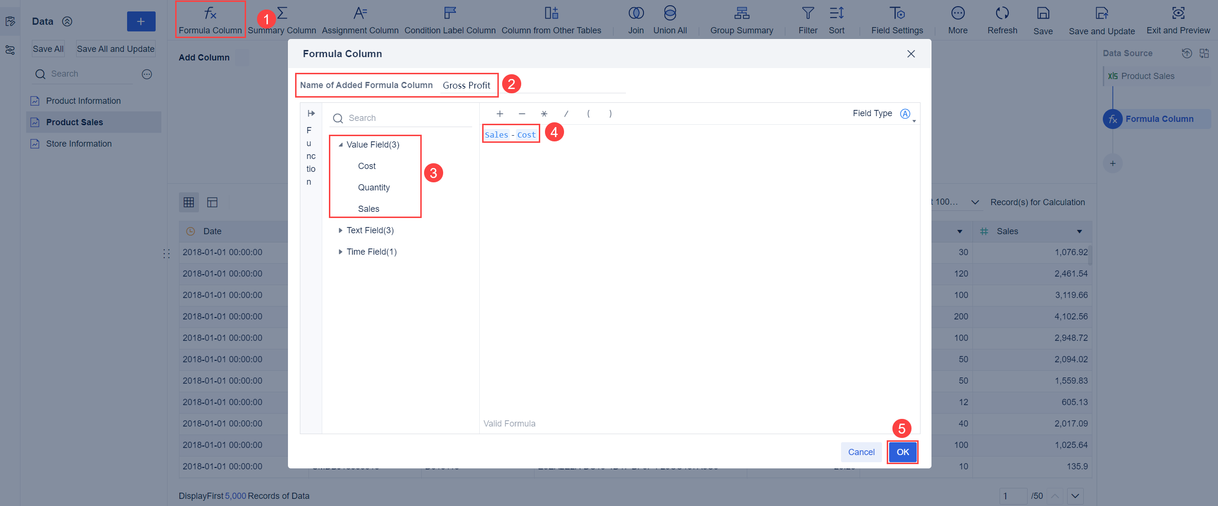Click Save and Update in toolbar

pyautogui.click(x=1101, y=20)
